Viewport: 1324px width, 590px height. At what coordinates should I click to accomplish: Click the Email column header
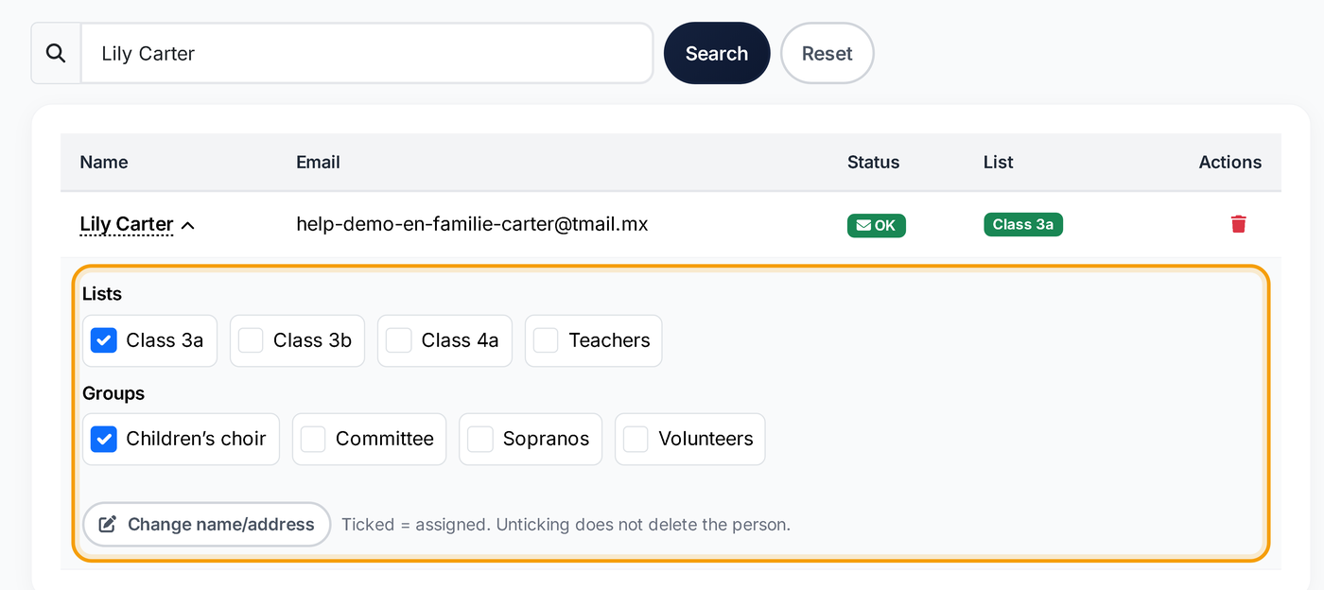[x=318, y=162]
